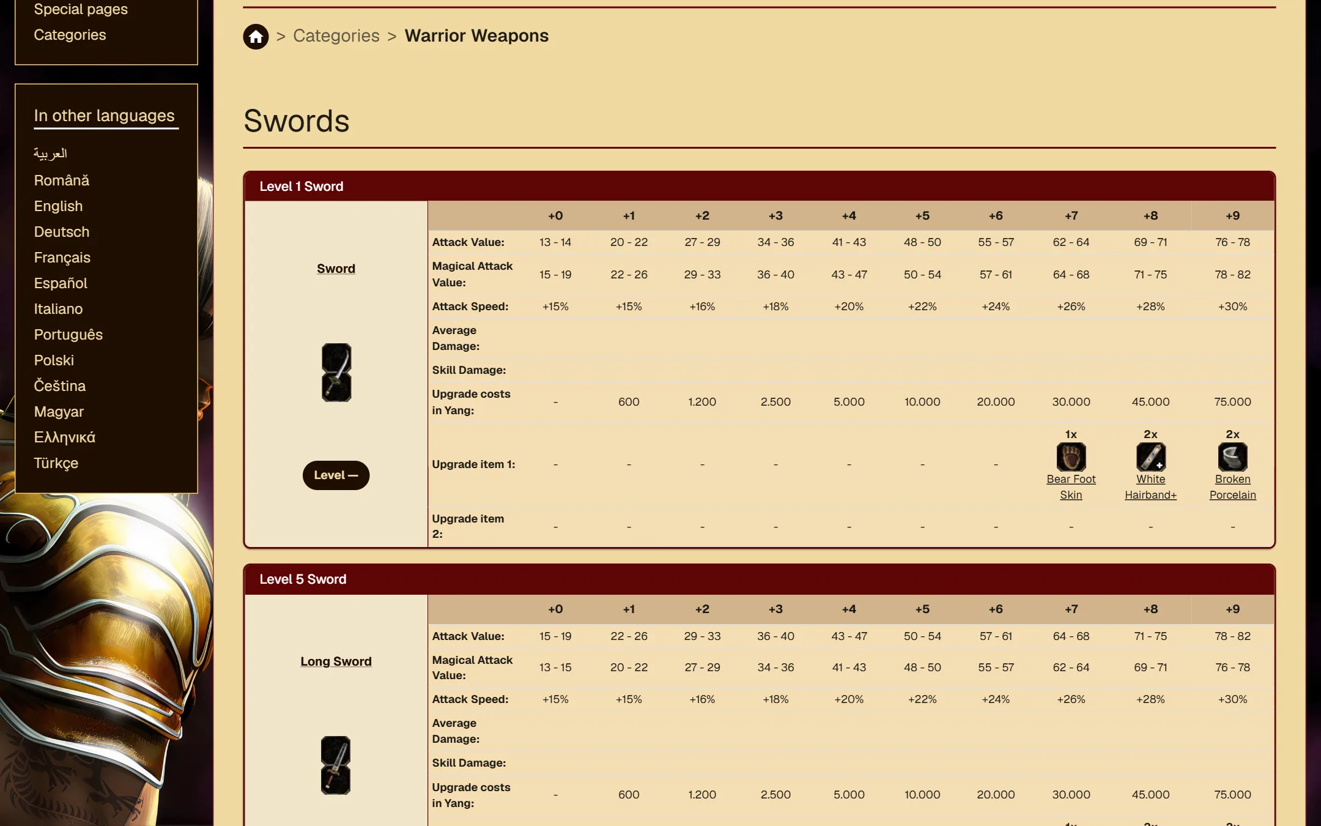Image resolution: width=1321 pixels, height=826 pixels.
Task: Switch language to Deutsch
Action: pos(62,231)
